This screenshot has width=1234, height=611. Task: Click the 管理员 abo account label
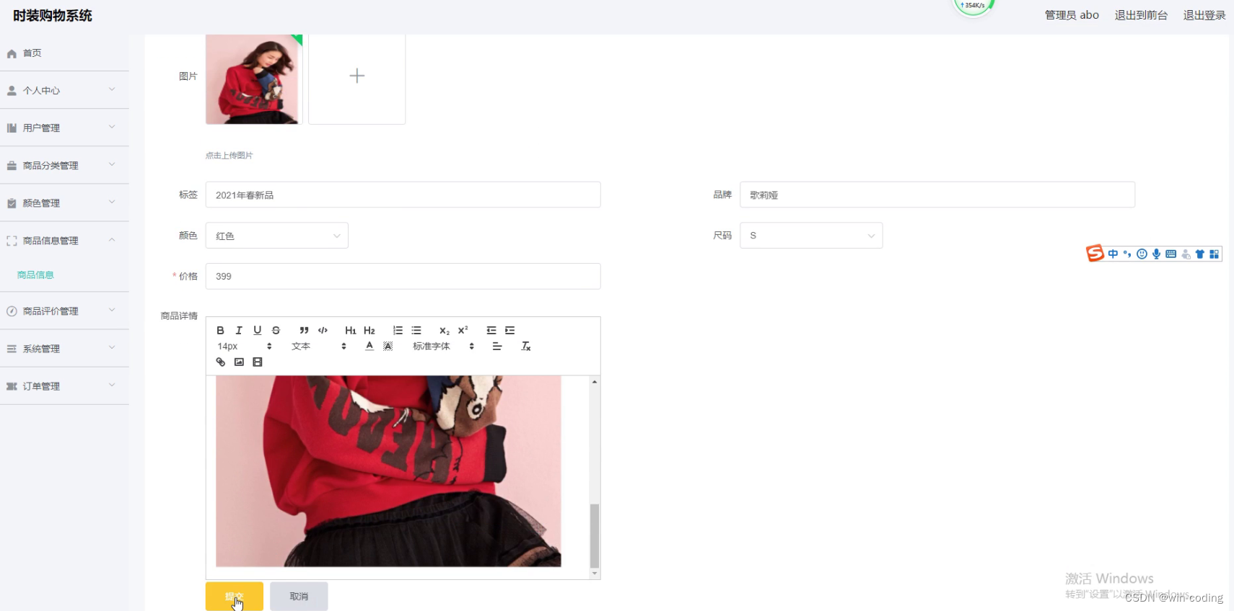pyautogui.click(x=1072, y=15)
